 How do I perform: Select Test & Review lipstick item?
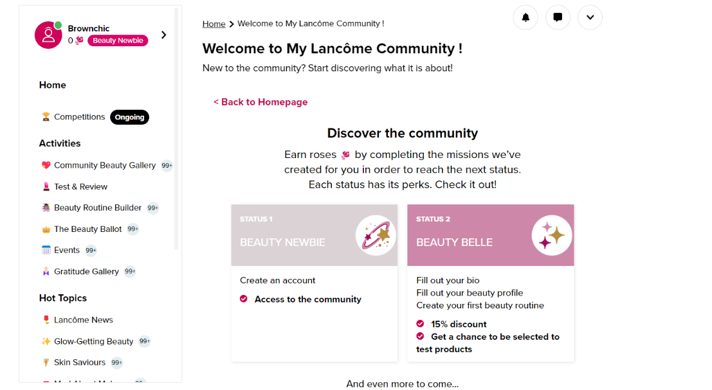(x=80, y=186)
